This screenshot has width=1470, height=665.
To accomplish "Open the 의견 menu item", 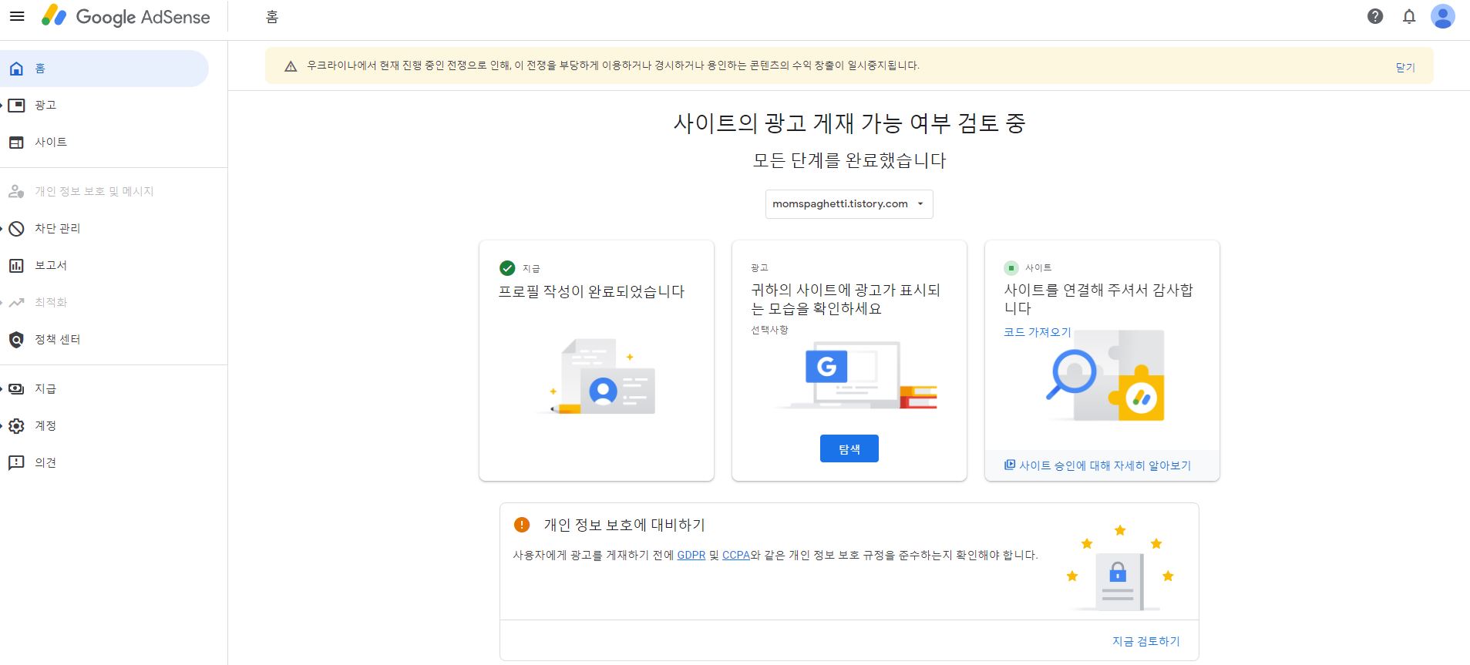I will tap(104, 463).
